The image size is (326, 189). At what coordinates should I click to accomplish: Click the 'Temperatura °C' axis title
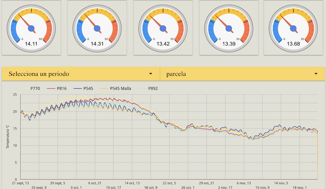coord(8,137)
